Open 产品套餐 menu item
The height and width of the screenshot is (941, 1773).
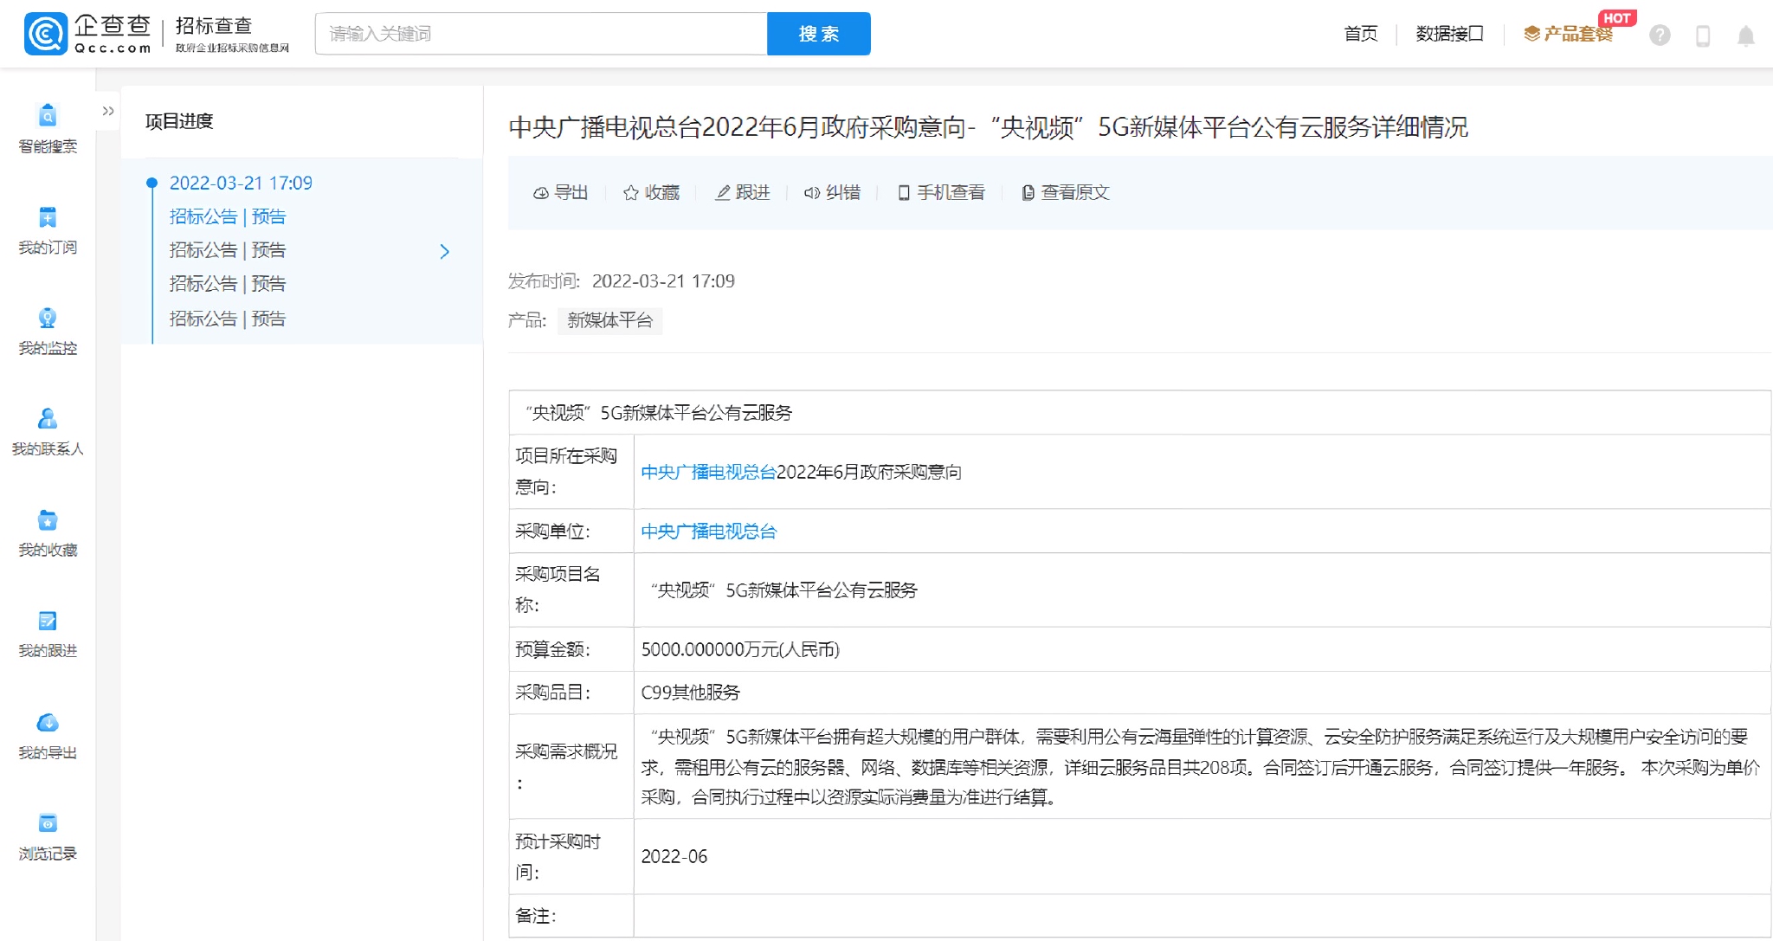(1569, 34)
